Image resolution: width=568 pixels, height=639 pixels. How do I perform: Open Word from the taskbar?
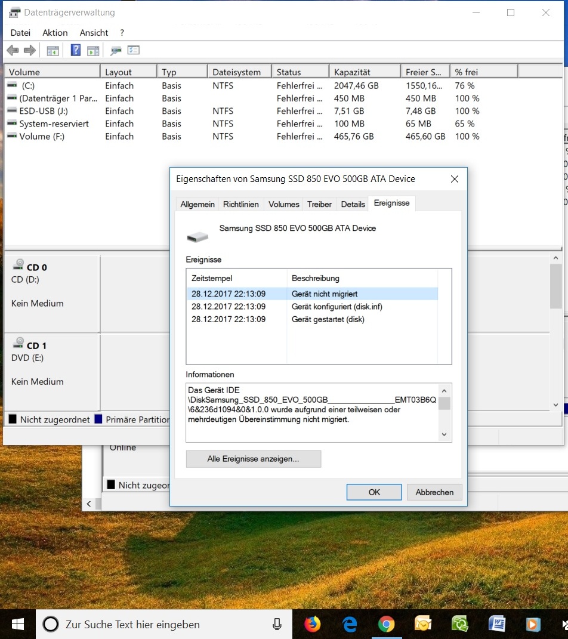click(x=496, y=624)
